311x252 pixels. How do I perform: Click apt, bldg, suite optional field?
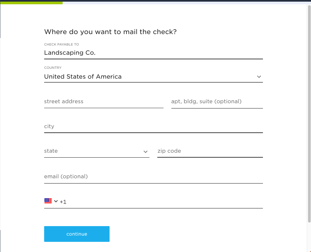[x=217, y=102]
